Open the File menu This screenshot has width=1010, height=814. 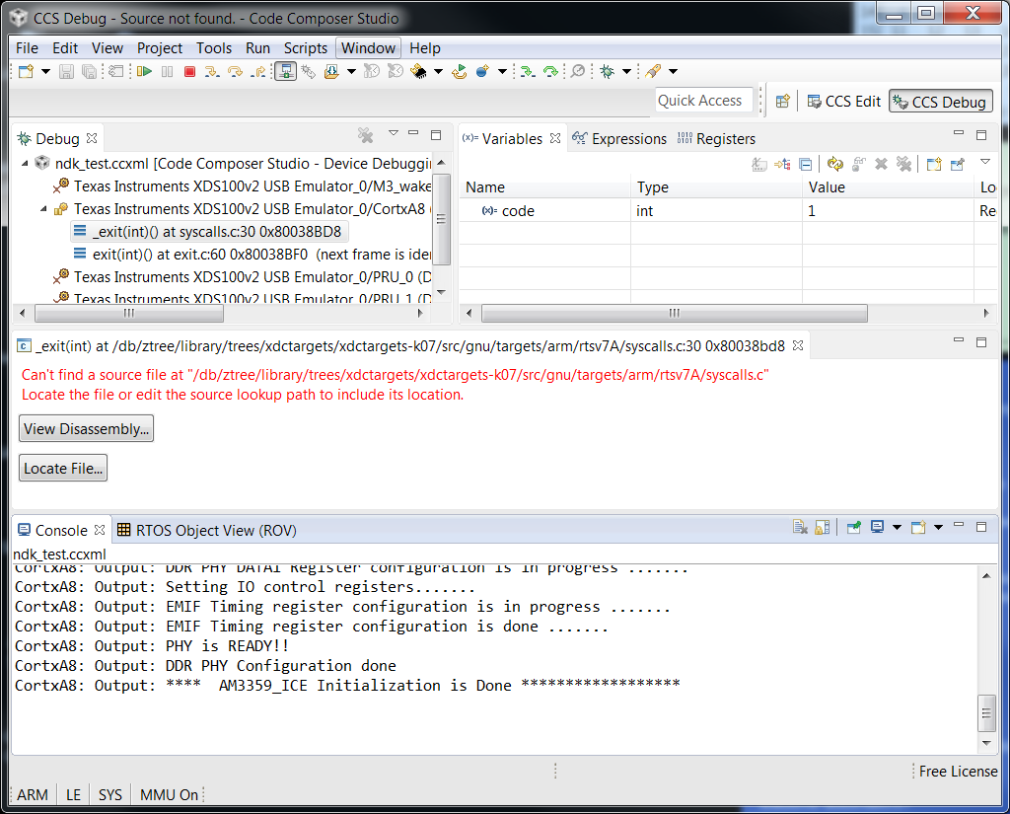[x=27, y=48]
